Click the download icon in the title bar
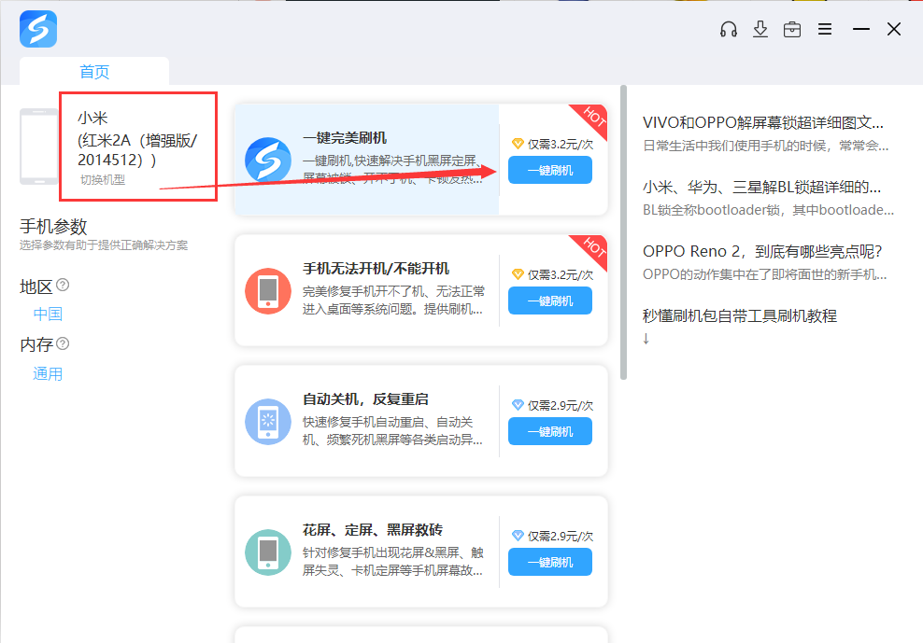 [x=760, y=29]
